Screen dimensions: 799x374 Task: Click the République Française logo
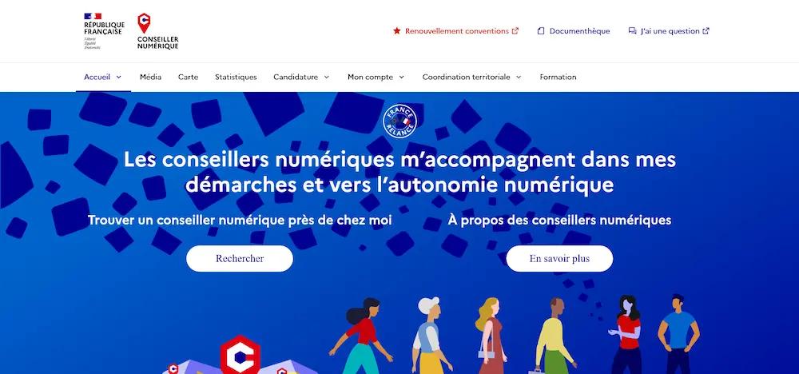click(x=104, y=31)
